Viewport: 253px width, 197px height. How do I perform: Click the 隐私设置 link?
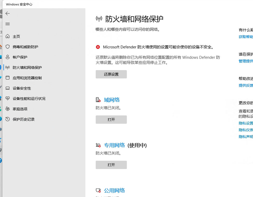pos(246,123)
